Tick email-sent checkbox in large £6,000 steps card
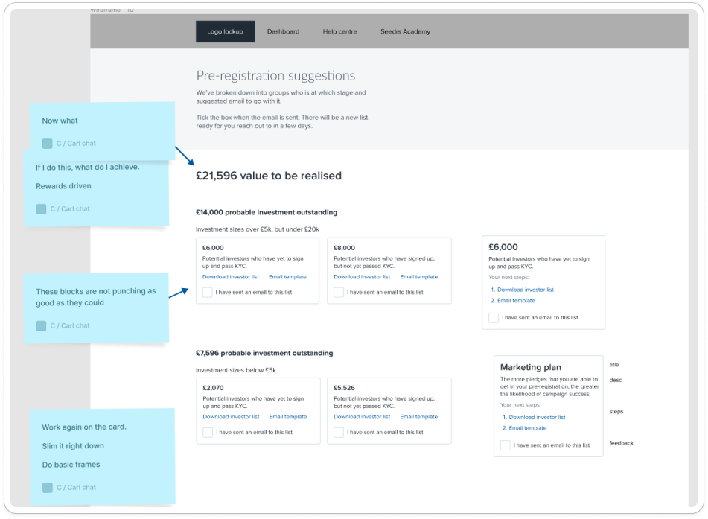The width and height of the screenshot is (708, 519). [x=494, y=317]
